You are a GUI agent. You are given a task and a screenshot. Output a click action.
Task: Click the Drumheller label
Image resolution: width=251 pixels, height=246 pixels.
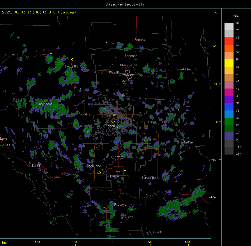point(186,142)
